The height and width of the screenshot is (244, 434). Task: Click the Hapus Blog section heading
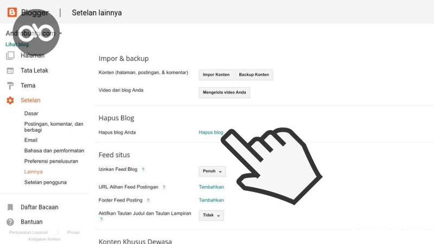116,118
